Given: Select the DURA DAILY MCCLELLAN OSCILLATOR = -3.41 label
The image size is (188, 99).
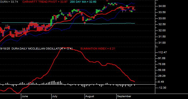Looking at the screenshot, I should pyautogui.click(x=42, y=49).
